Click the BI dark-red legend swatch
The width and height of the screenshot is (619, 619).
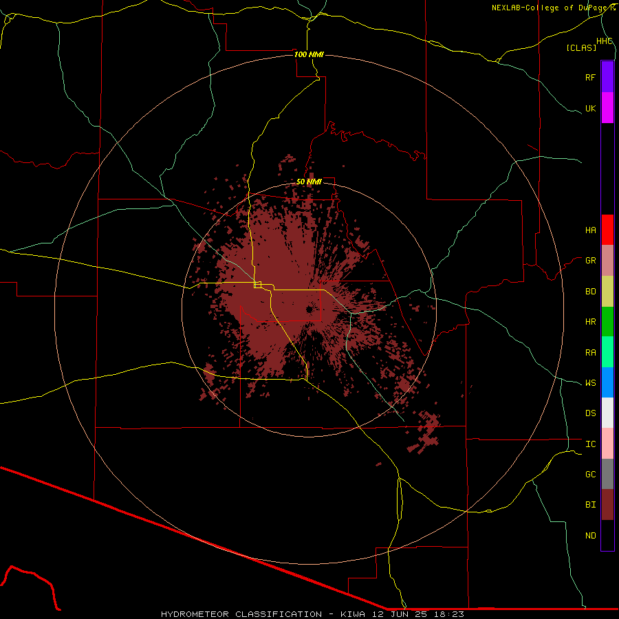tap(607, 505)
